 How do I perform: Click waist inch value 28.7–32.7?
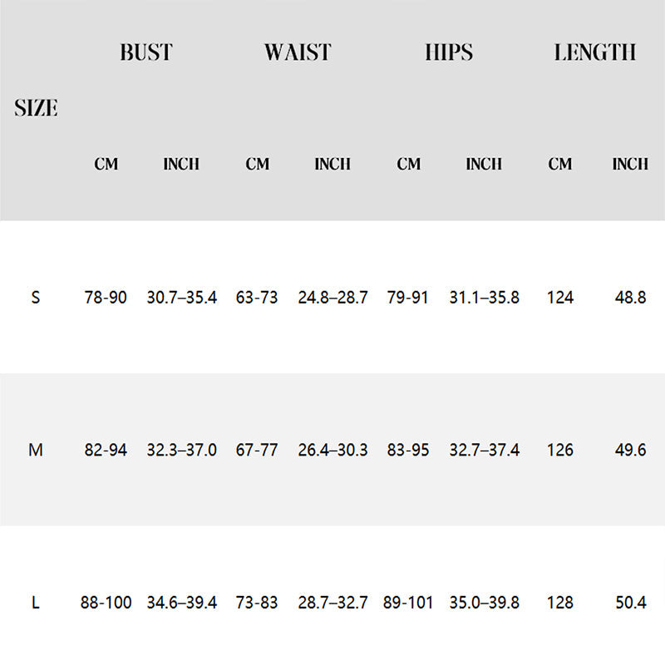[332, 603]
